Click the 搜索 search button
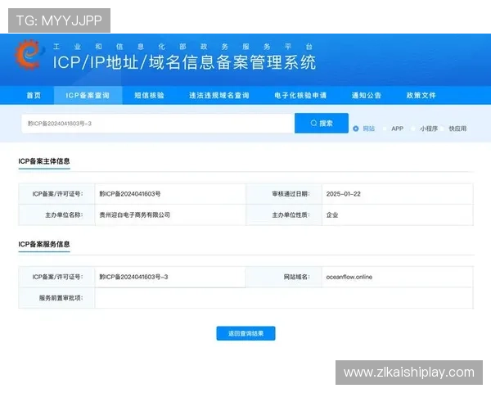This screenshot has width=491, height=393. 322,123
